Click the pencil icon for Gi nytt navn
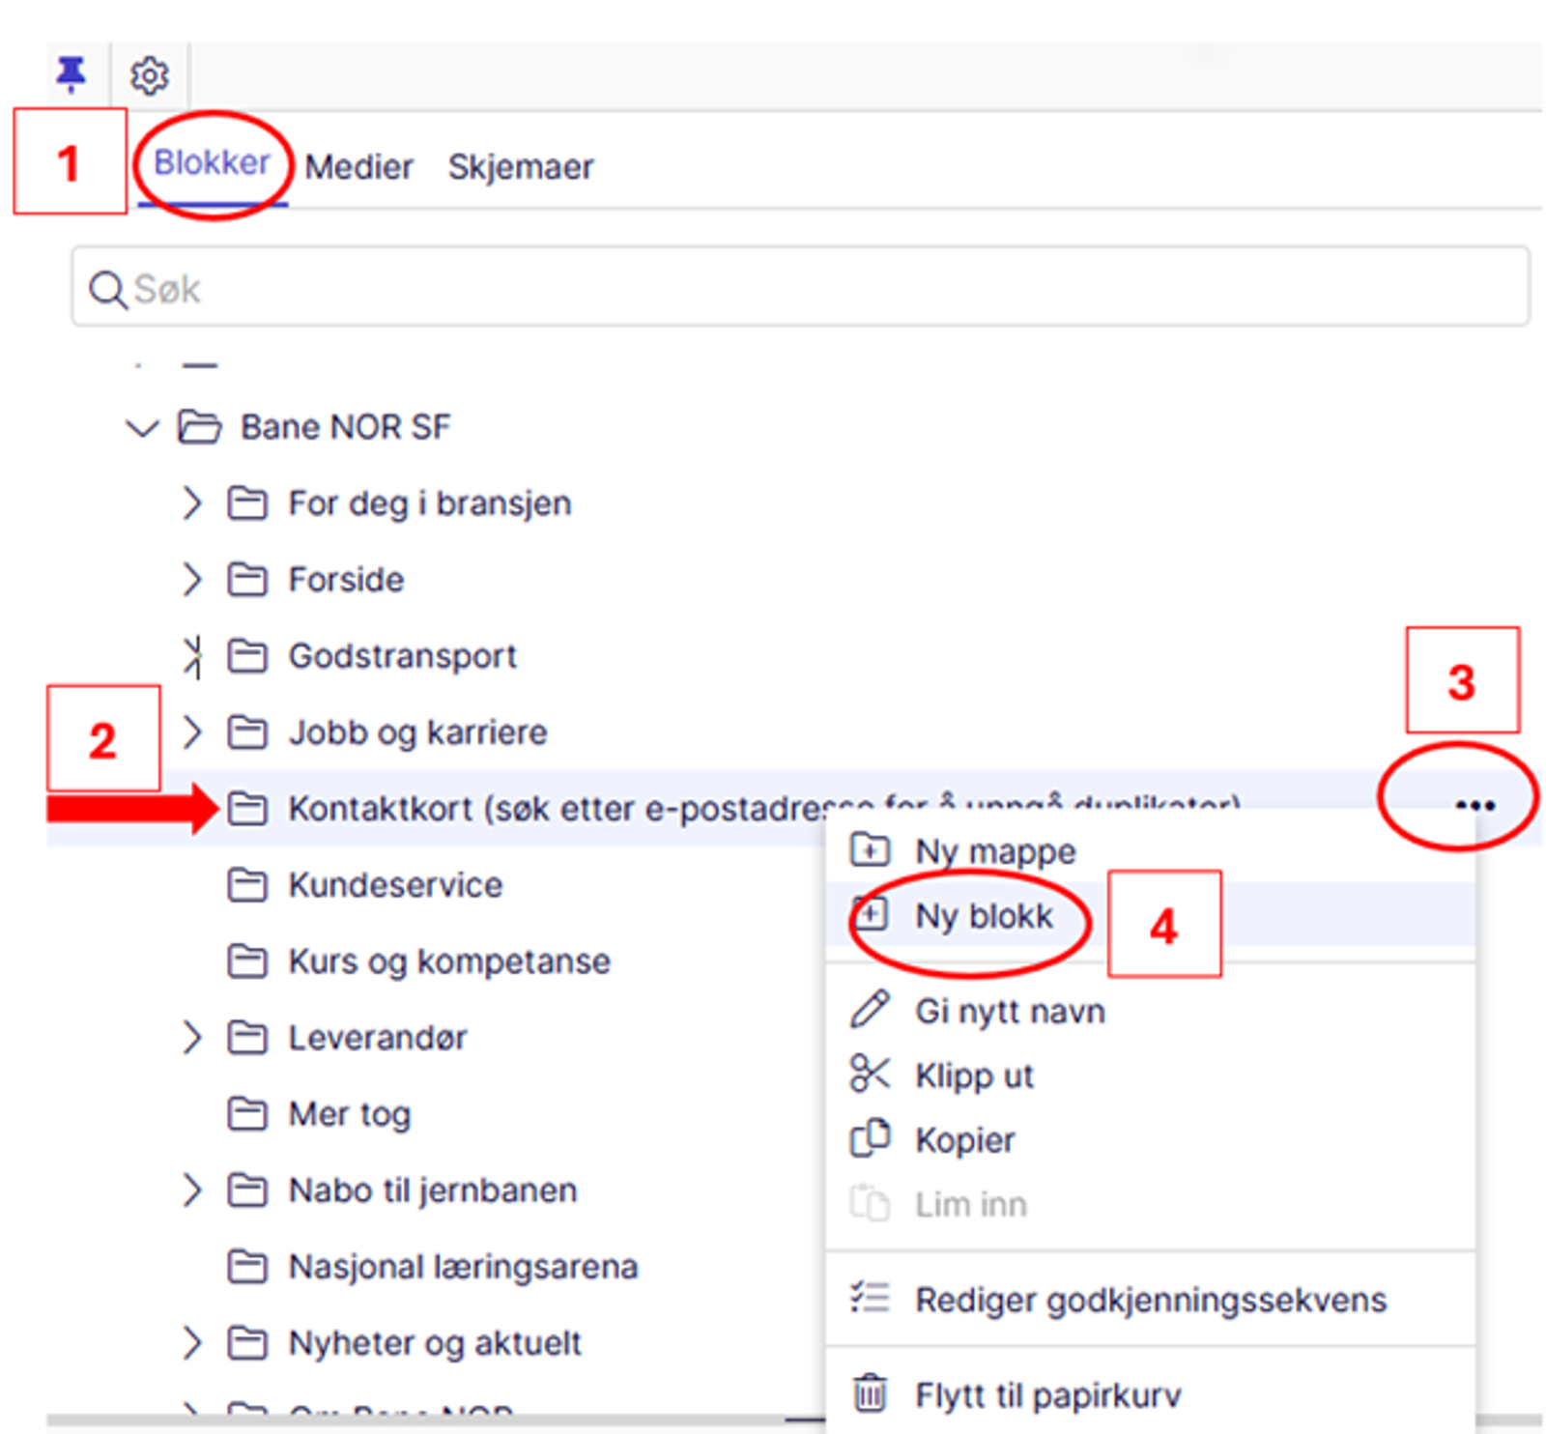 point(870,1010)
